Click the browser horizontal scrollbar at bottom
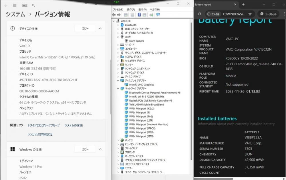The width and height of the screenshot is (286, 180). point(213,179)
